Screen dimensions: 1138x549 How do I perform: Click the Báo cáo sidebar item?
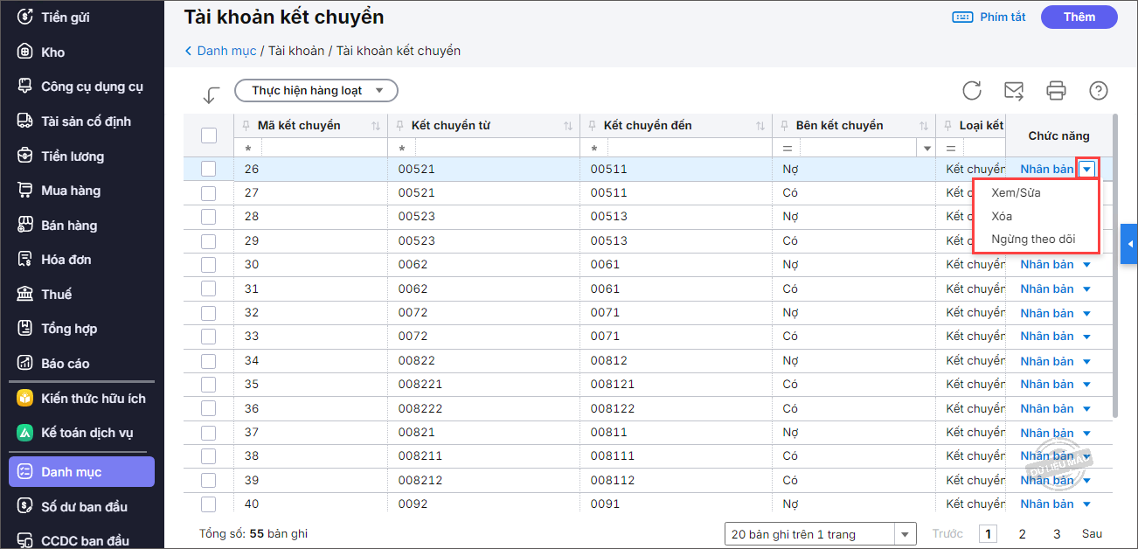(65, 364)
